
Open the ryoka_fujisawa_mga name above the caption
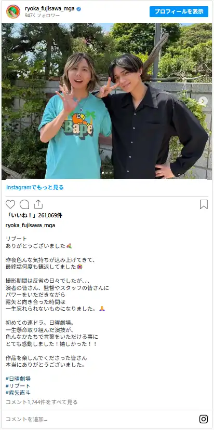30,226
